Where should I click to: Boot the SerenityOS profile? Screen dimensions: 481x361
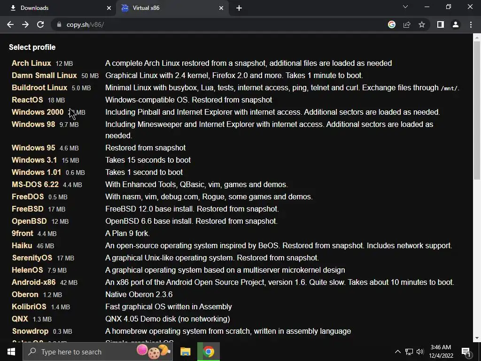32,258
